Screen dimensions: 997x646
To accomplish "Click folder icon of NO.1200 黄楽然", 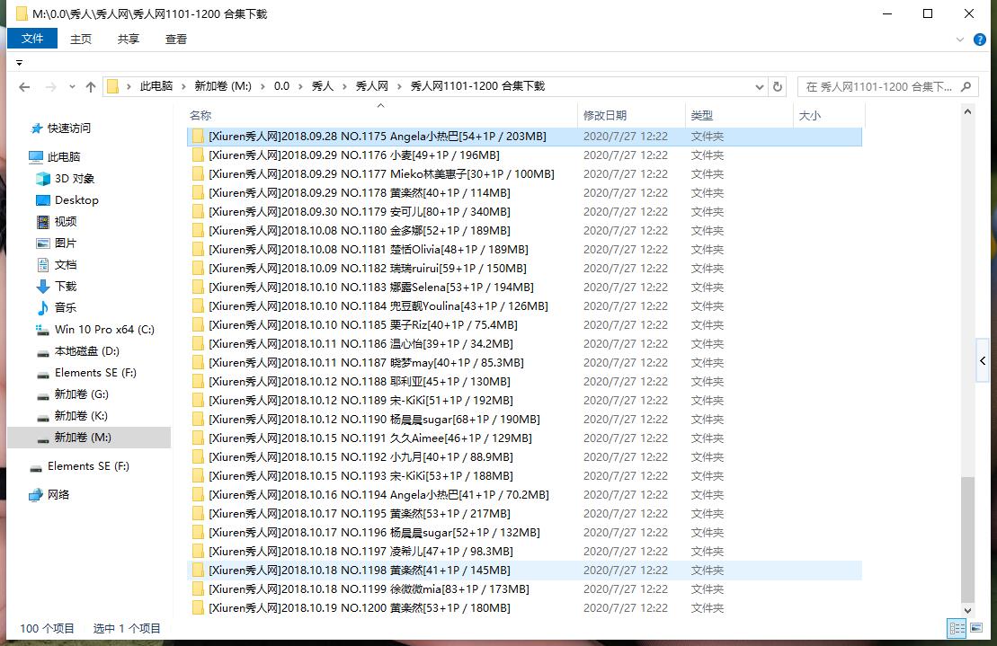I will tap(199, 608).
